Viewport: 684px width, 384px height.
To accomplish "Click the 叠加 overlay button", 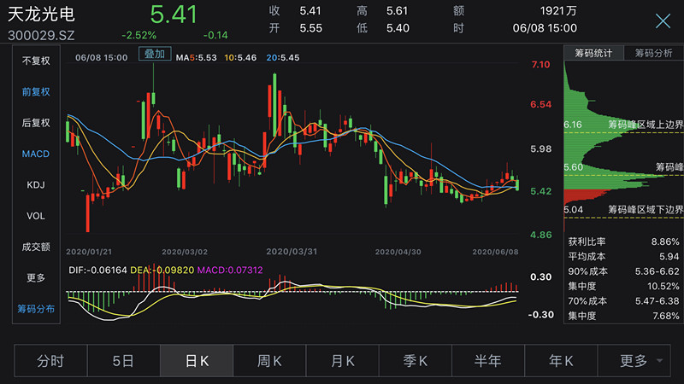I will tap(155, 54).
